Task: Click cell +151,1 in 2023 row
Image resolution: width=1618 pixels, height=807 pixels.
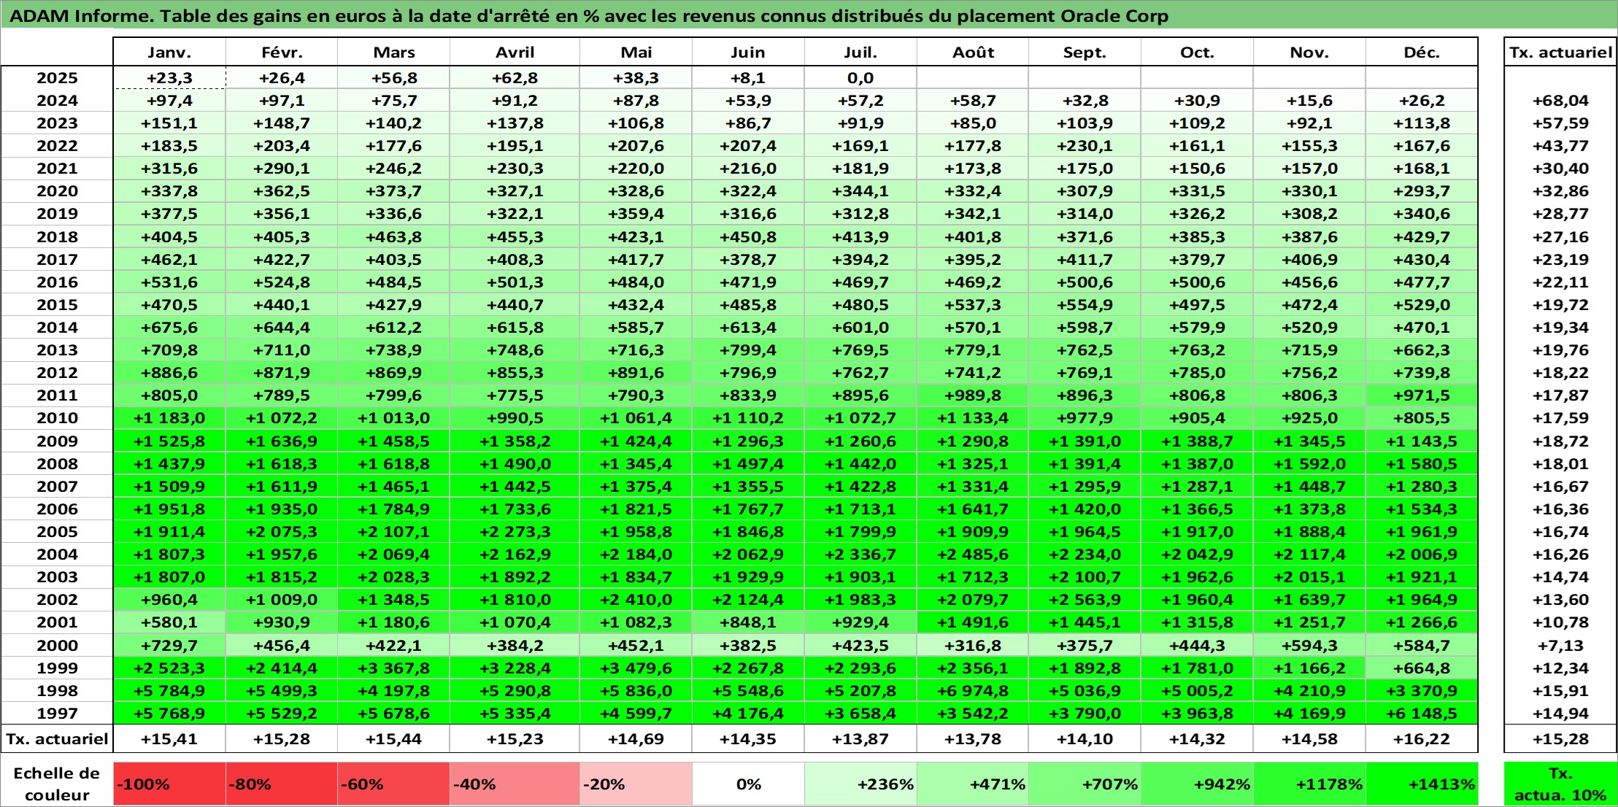Action: click(x=169, y=123)
